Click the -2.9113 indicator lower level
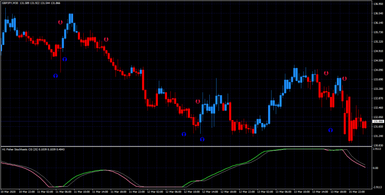 point(378,187)
